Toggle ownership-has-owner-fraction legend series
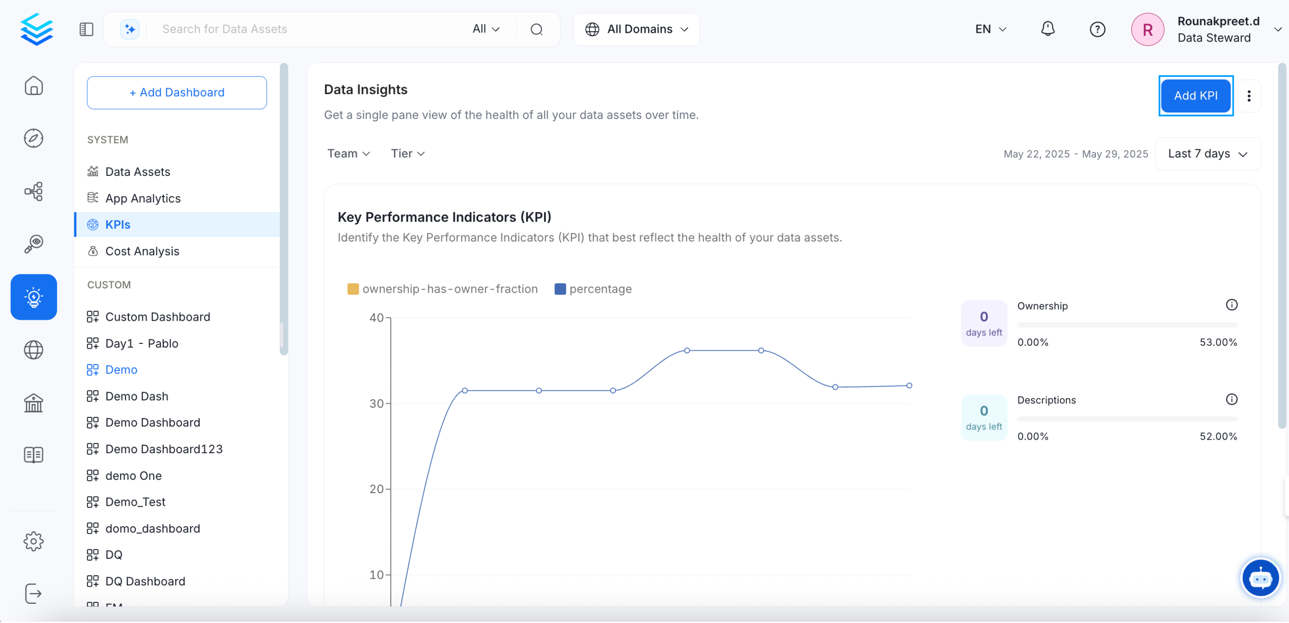Screen dimensions: 1289x623 click(x=442, y=289)
